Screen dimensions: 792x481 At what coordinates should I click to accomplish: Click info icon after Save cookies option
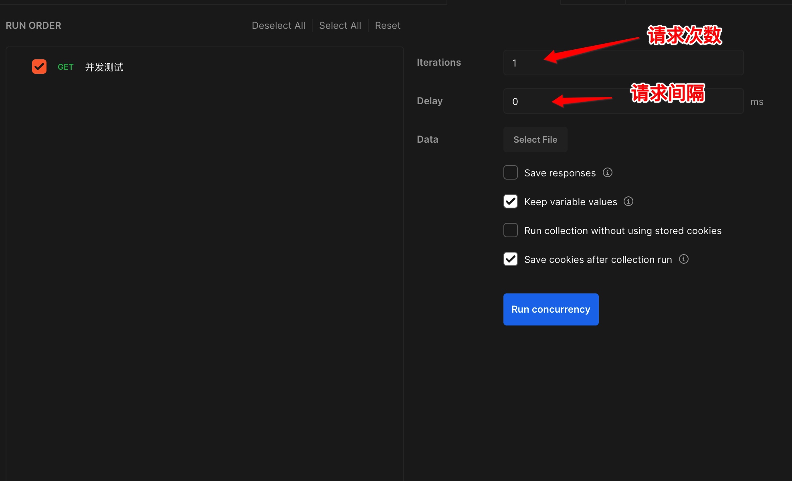click(x=683, y=259)
